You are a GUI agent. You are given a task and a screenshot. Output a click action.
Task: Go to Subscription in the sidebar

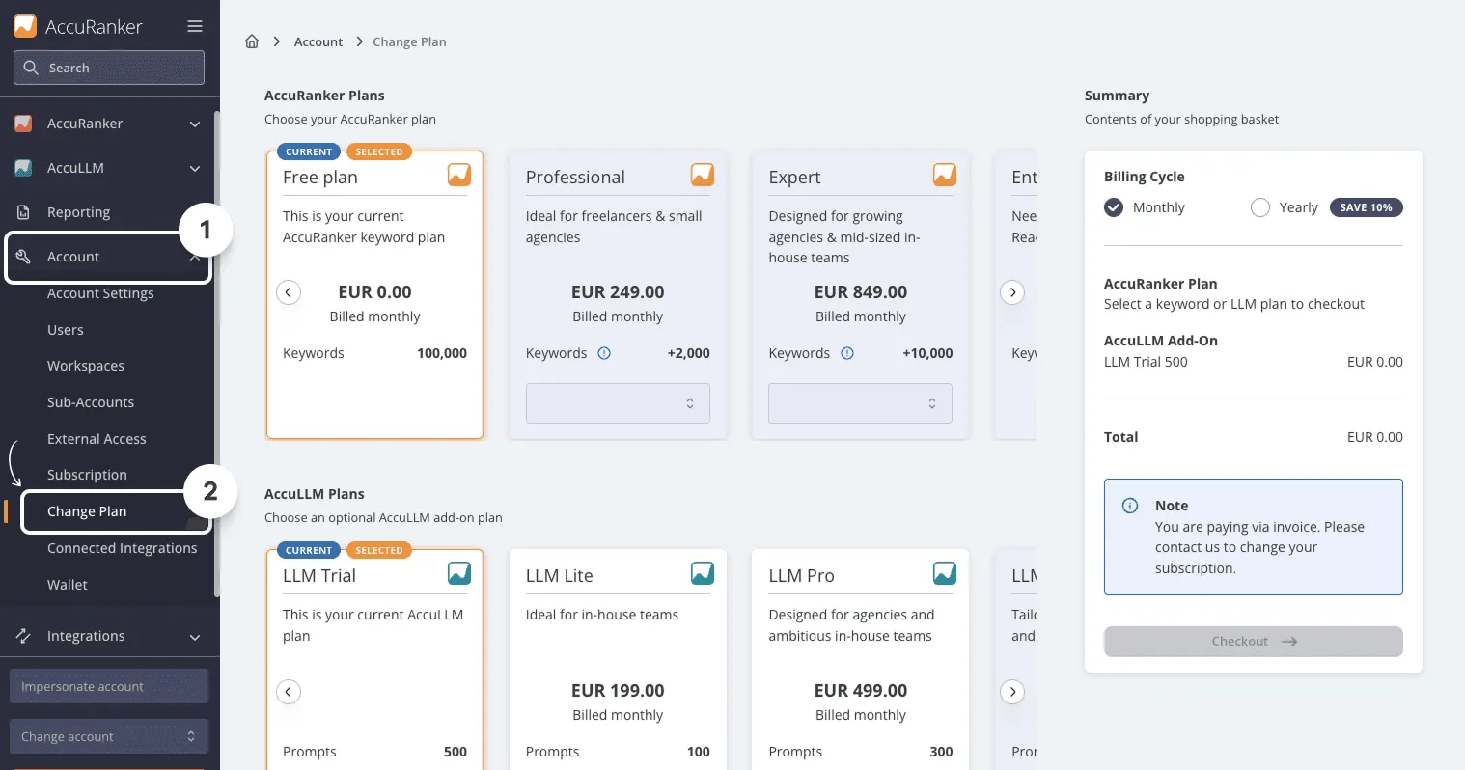point(87,475)
